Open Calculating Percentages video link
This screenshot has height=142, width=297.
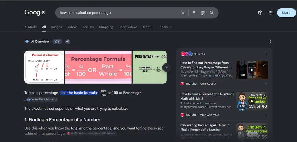coord(205,127)
